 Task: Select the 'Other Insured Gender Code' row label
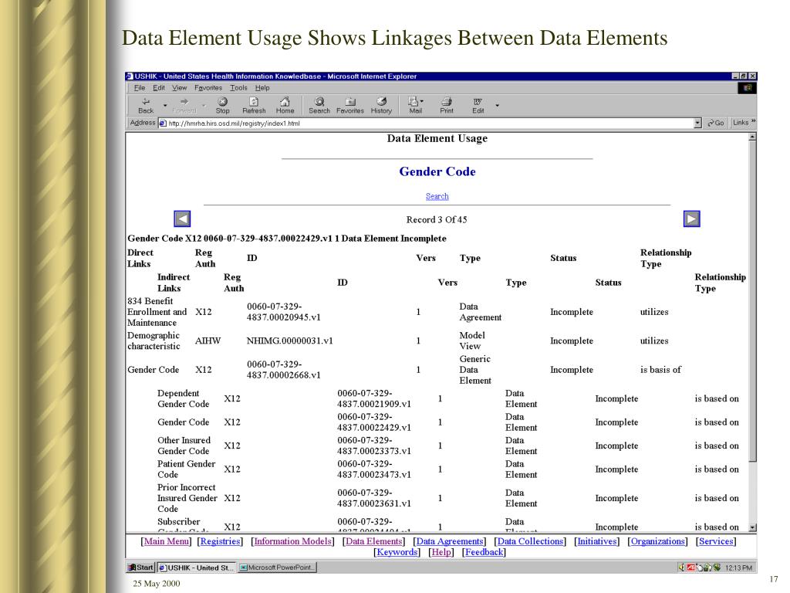coord(184,446)
